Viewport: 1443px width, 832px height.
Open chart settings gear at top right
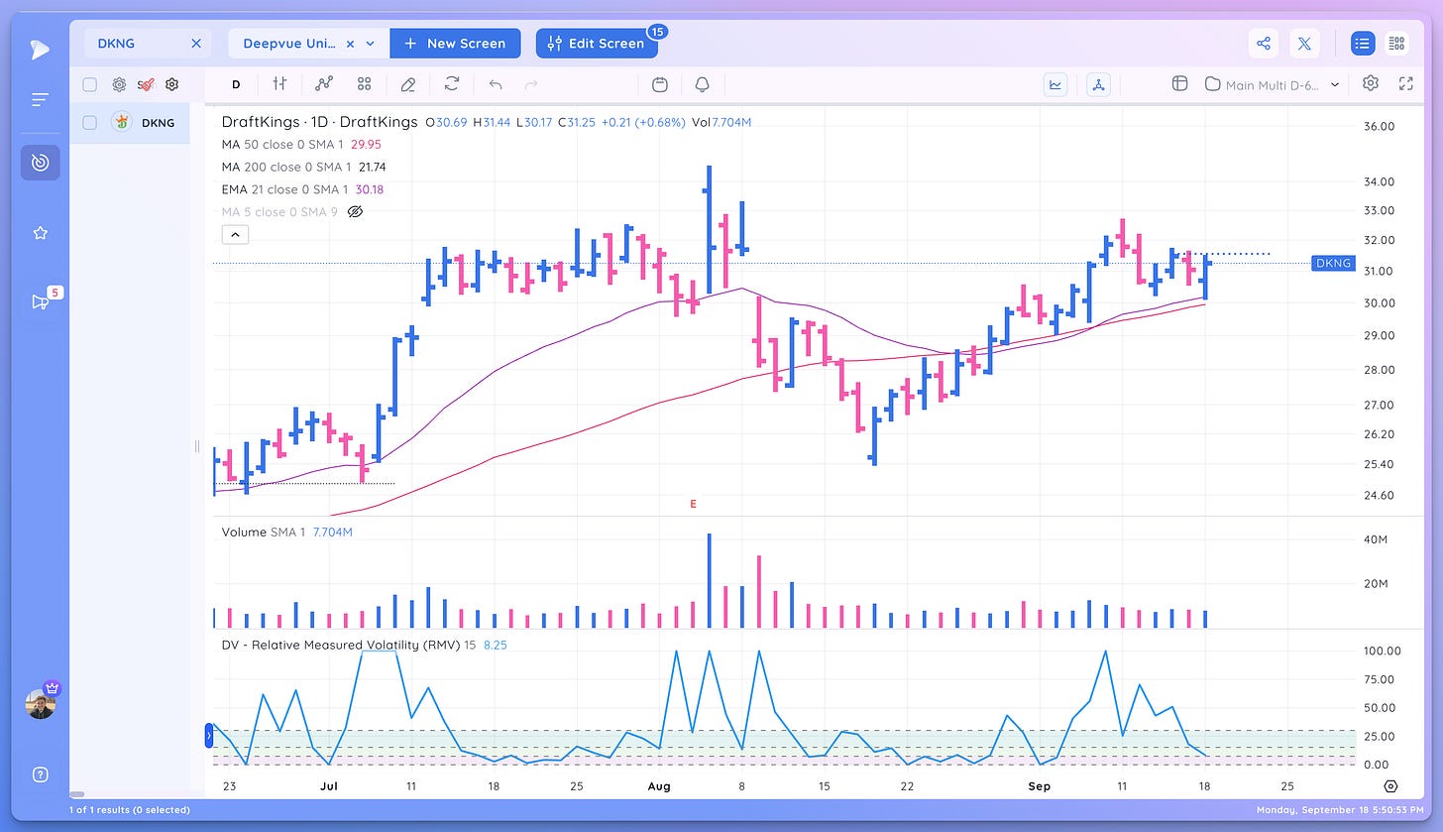[1371, 83]
